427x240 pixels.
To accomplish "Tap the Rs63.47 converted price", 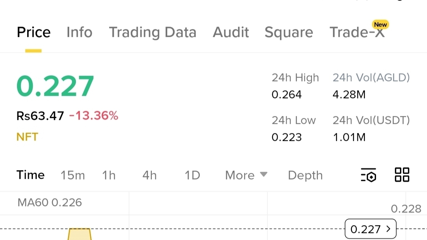I will pyautogui.click(x=40, y=116).
